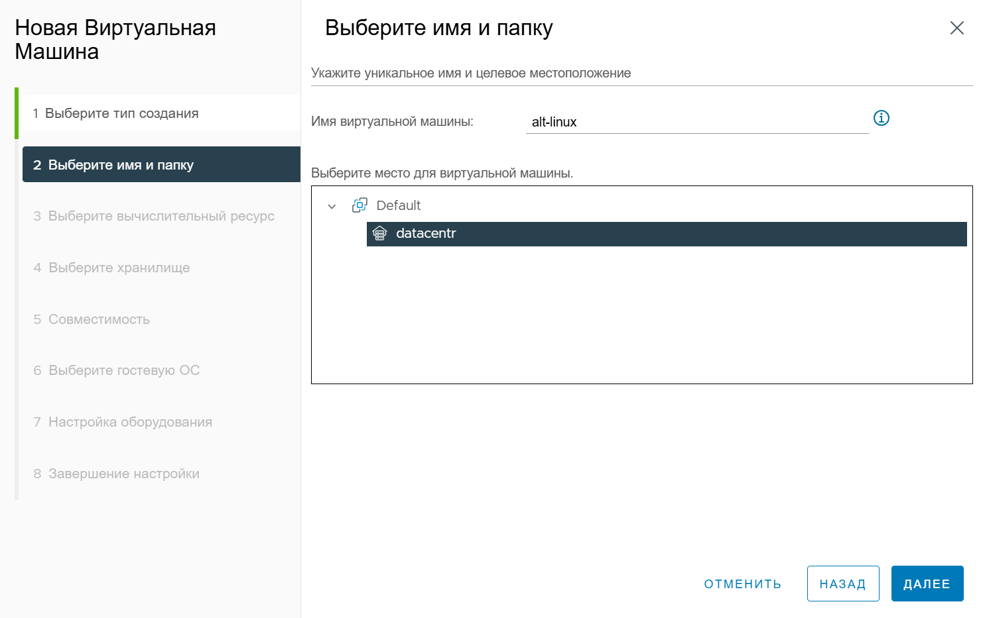Go to step 1 Выберите тип создания
This screenshot has height=618, width=983.
(x=161, y=113)
